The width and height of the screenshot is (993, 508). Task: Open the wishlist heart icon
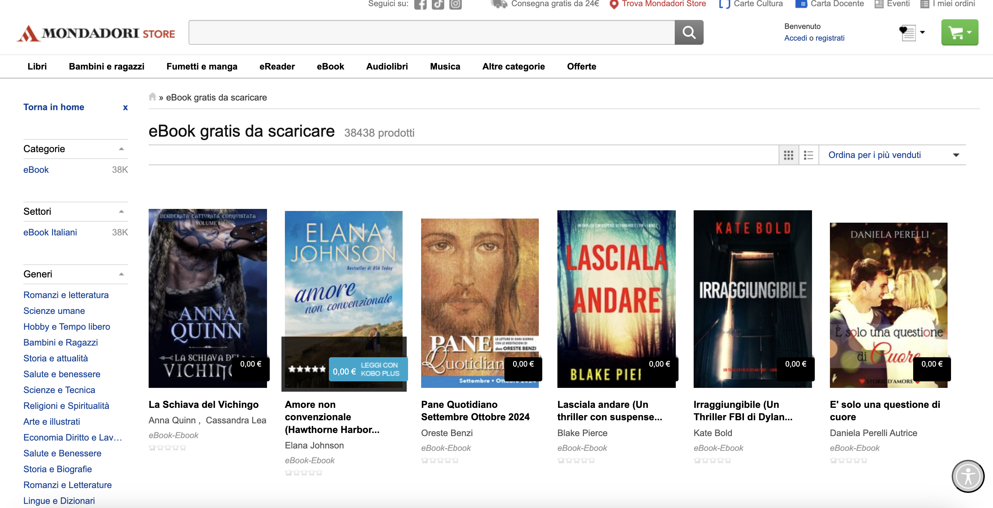907,32
